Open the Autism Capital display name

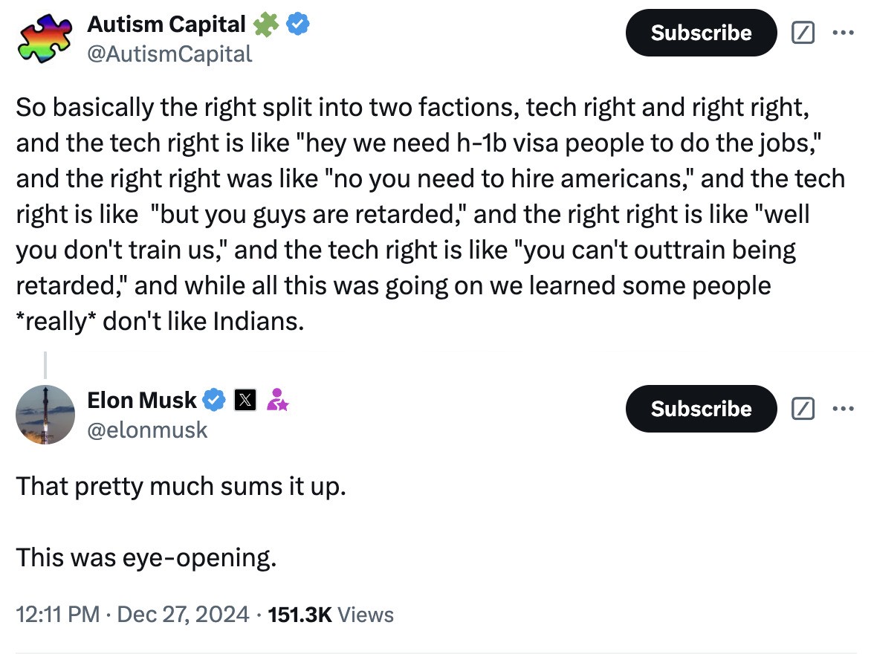[166, 25]
